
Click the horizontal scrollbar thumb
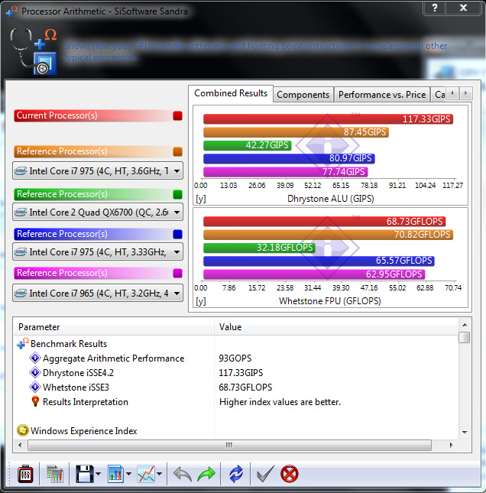click(x=229, y=445)
